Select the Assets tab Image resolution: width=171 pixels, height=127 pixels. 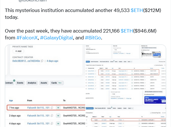pyautogui.click(x=44, y=83)
